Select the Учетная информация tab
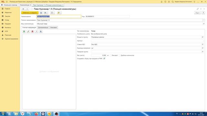The width and height of the screenshot is (207, 116). tap(29, 28)
